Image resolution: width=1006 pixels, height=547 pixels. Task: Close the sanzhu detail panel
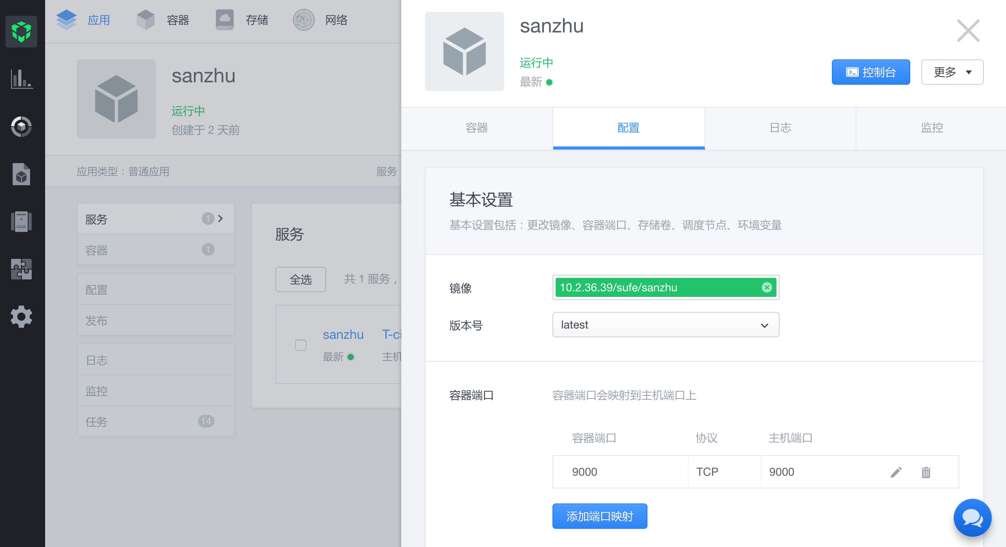pyautogui.click(x=968, y=30)
